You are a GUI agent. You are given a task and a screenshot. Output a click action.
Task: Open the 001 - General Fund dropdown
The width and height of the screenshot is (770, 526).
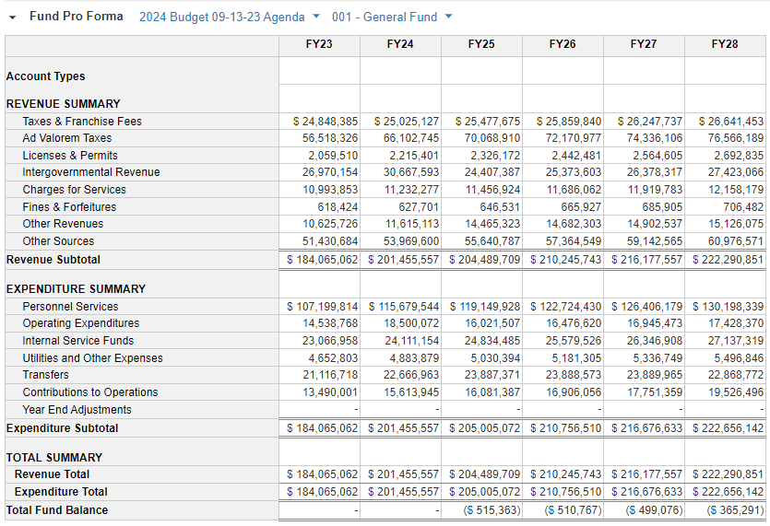click(x=392, y=18)
